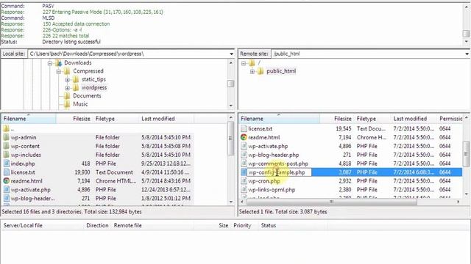This screenshot has width=471, height=264.
Task: Sort remote files by Filetype header
Action: (x=372, y=119)
